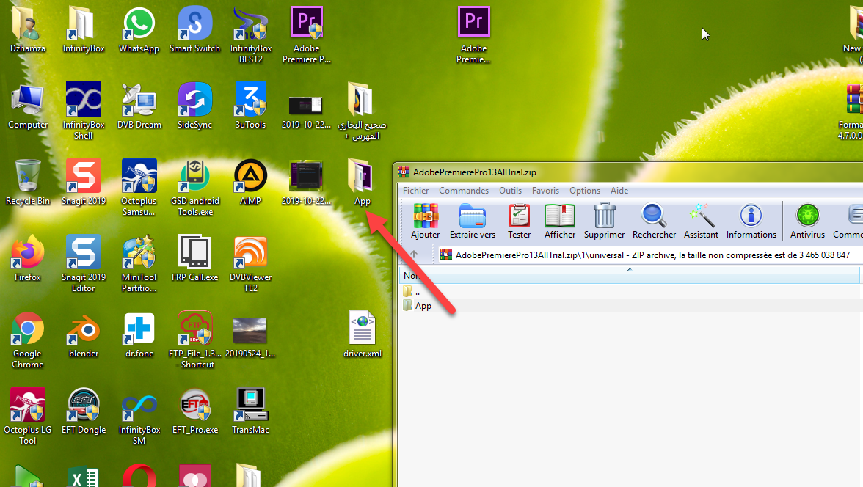Select the DVBViewer TE2 shortcut
The image size is (863, 487).
coord(250,263)
